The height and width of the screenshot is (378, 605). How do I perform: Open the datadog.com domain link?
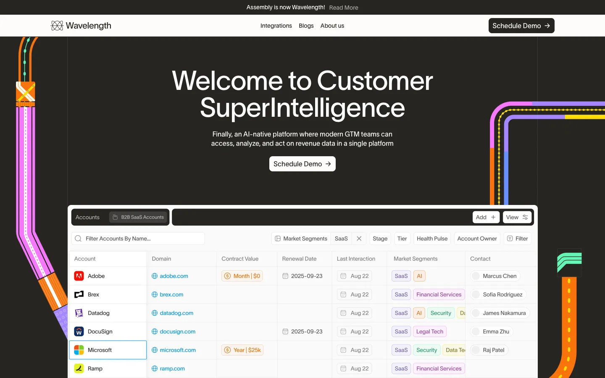176,313
